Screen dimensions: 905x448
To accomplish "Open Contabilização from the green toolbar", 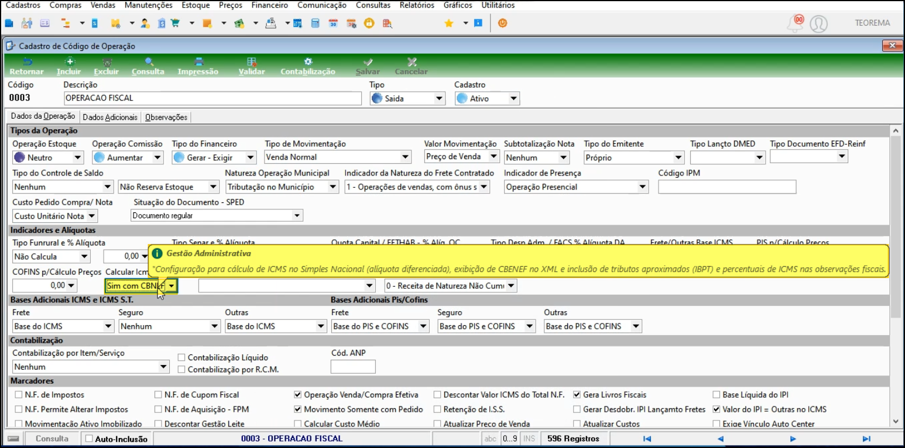I will [308, 66].
